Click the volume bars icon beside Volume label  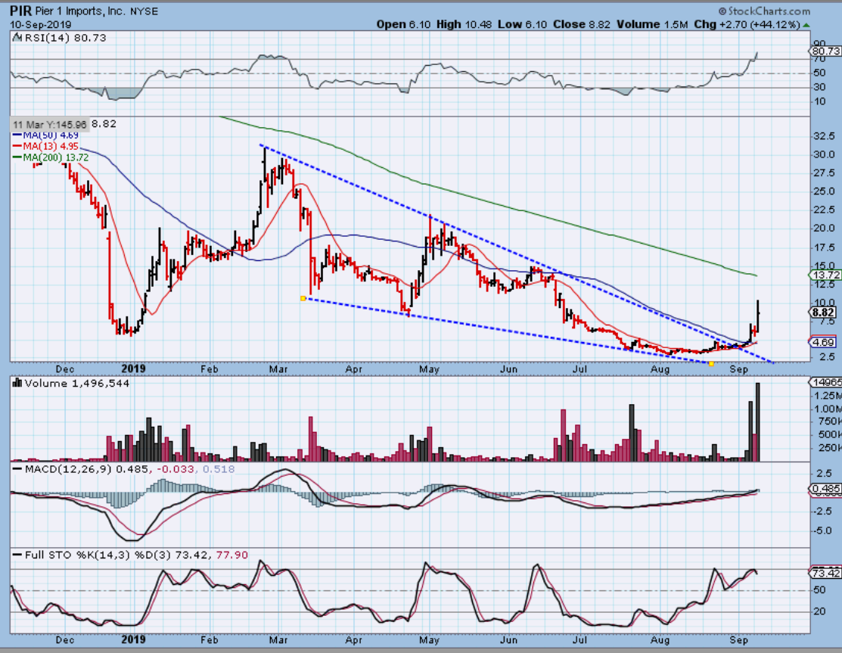pyautogui.click(x=17, y=383)
